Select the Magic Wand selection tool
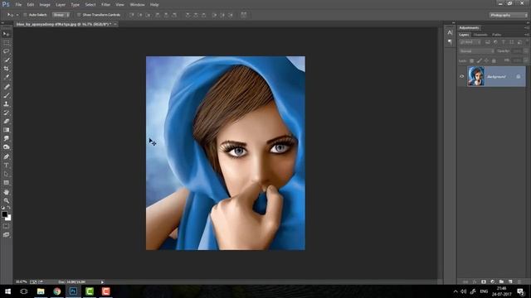The height and width of the screenshot is (298, 531). click(6, 60)
